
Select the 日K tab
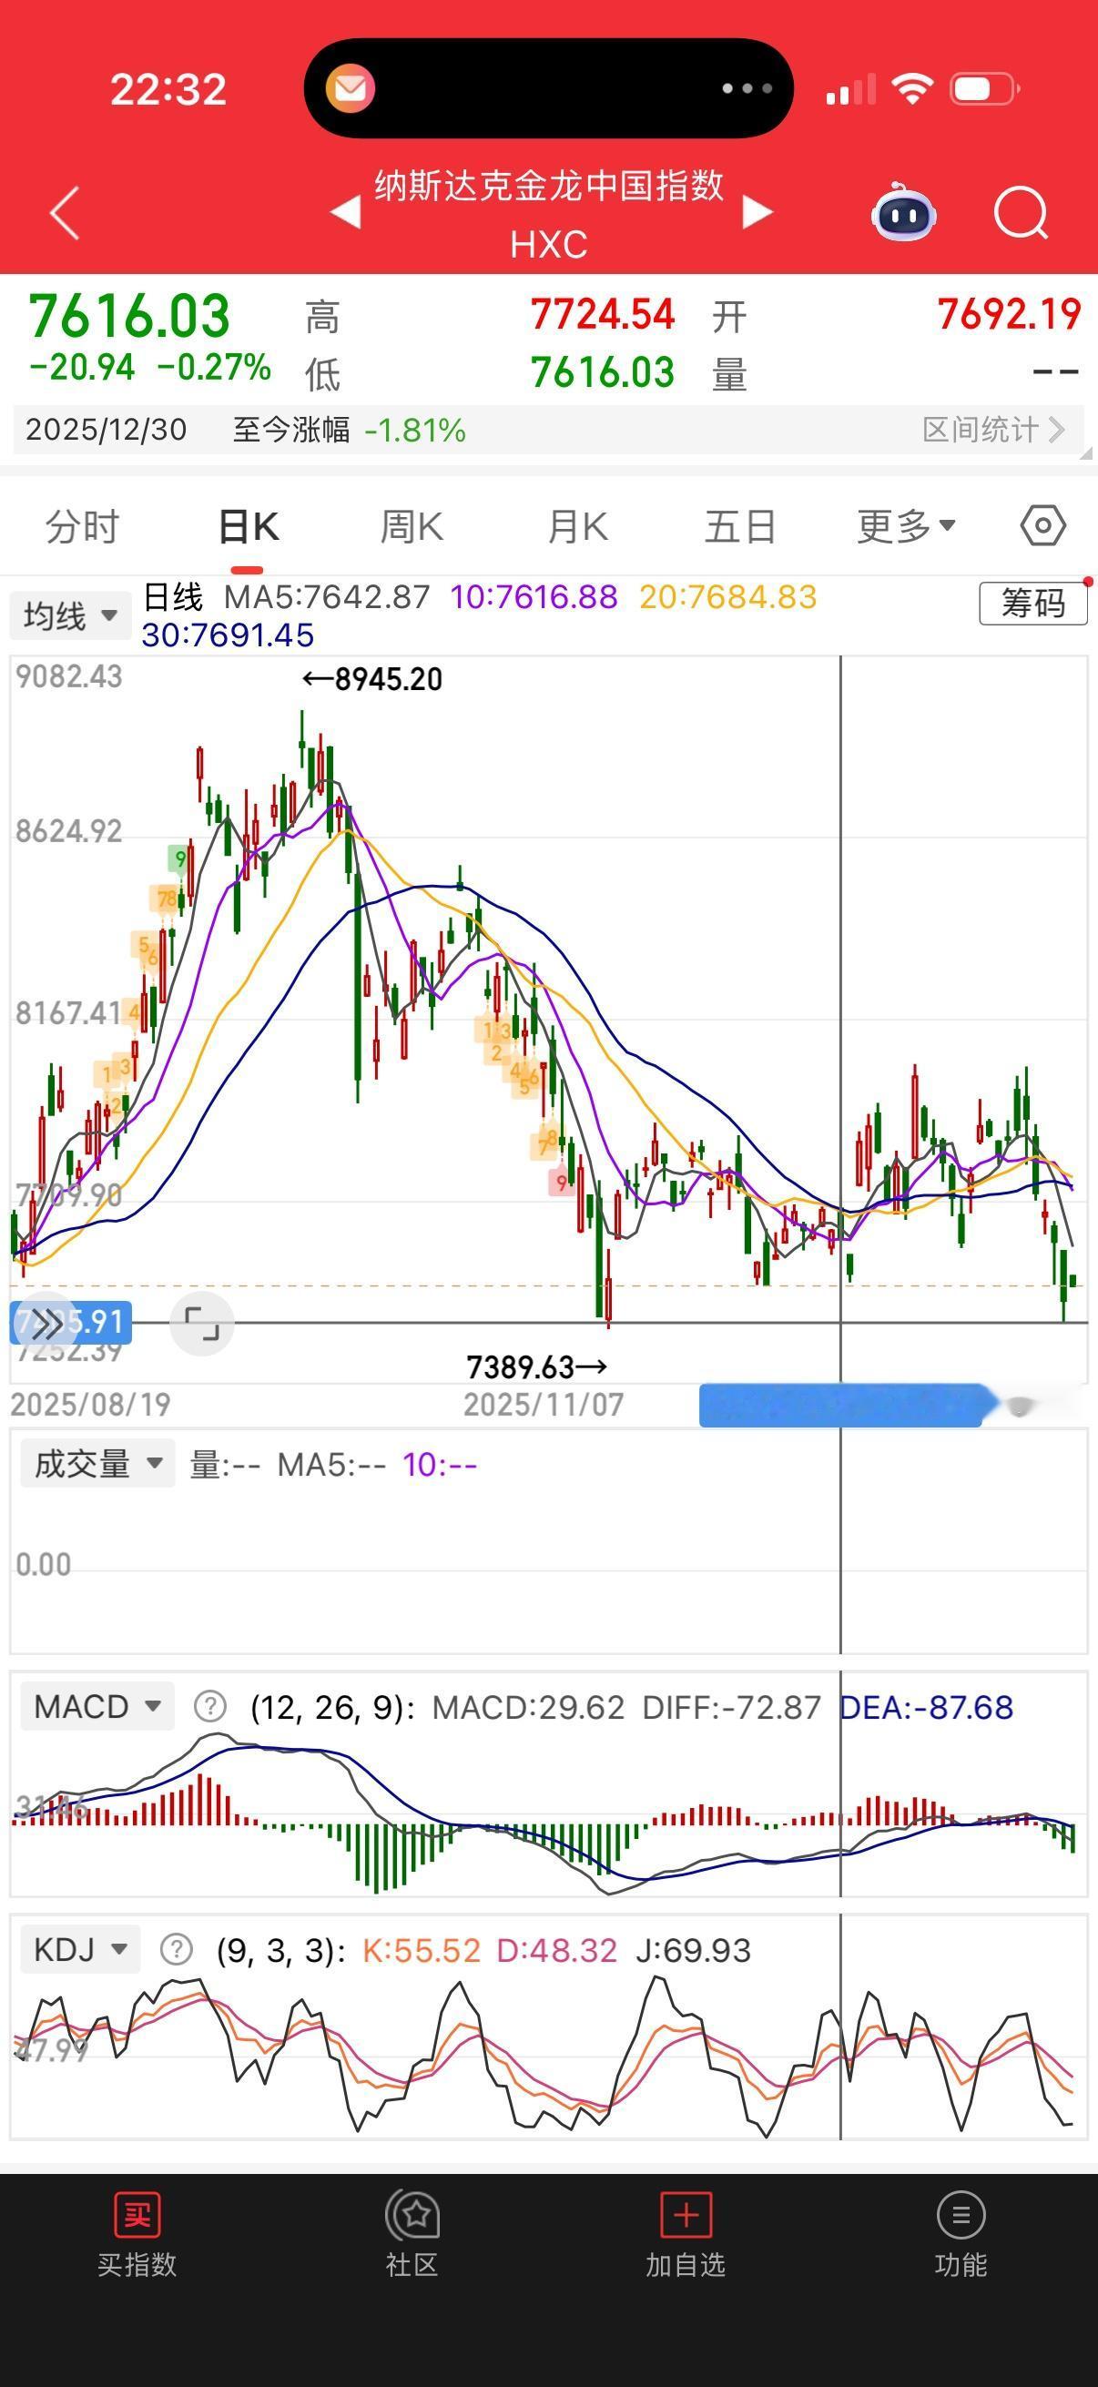tap(249, 526)
